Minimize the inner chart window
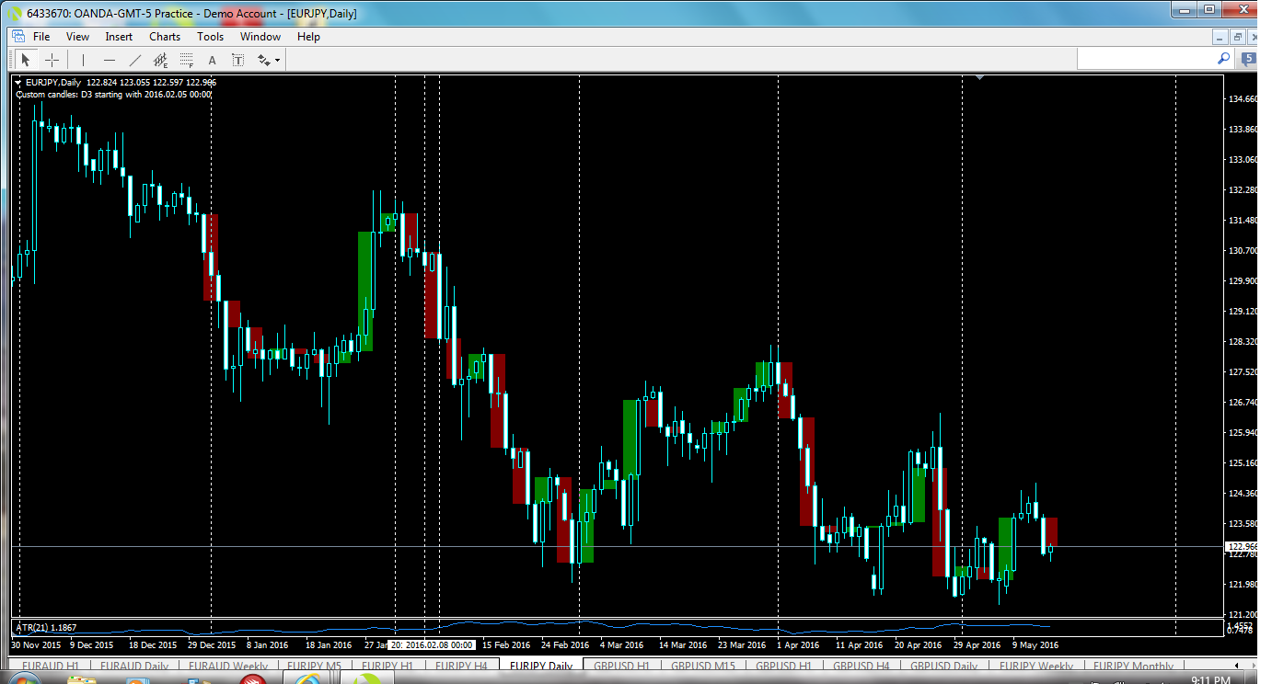 point(1220,37)
